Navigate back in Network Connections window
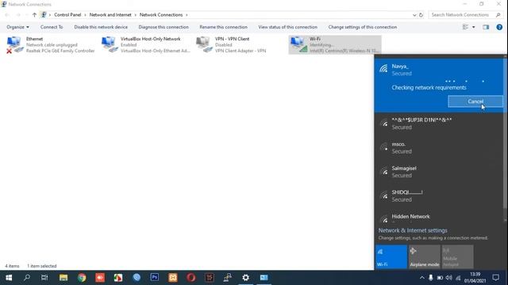 (x=7, y=15)
